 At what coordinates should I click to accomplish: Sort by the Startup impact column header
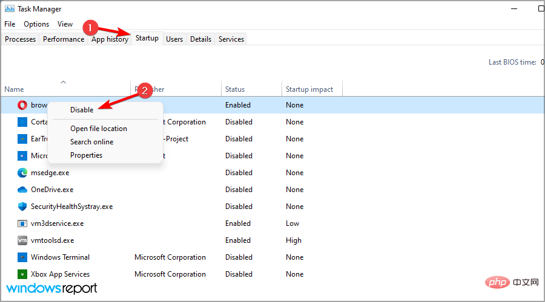309,89
